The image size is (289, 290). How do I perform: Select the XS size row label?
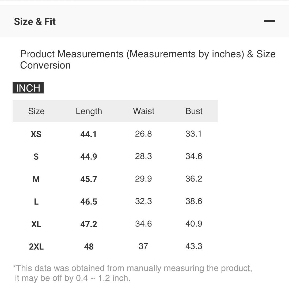(x=36, y=134)
